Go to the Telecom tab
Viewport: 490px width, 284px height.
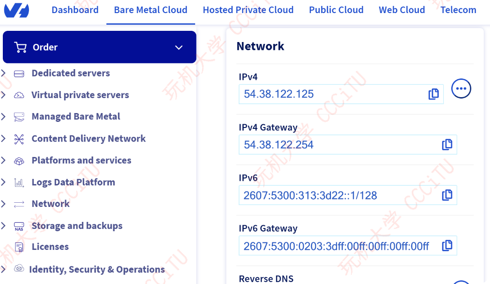pyautogui.click(x=458, y=10)
